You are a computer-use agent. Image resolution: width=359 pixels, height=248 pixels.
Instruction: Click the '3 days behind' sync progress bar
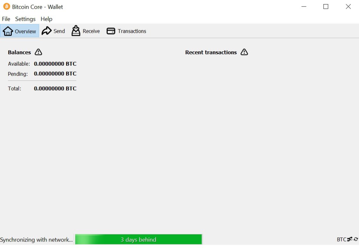(139, 239)
